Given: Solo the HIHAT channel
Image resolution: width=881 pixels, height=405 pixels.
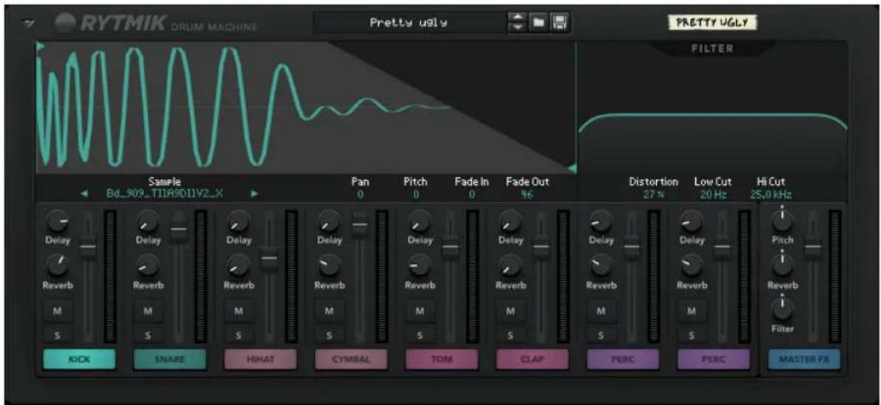Looking at the screenshot, I should tap(238, 336).
